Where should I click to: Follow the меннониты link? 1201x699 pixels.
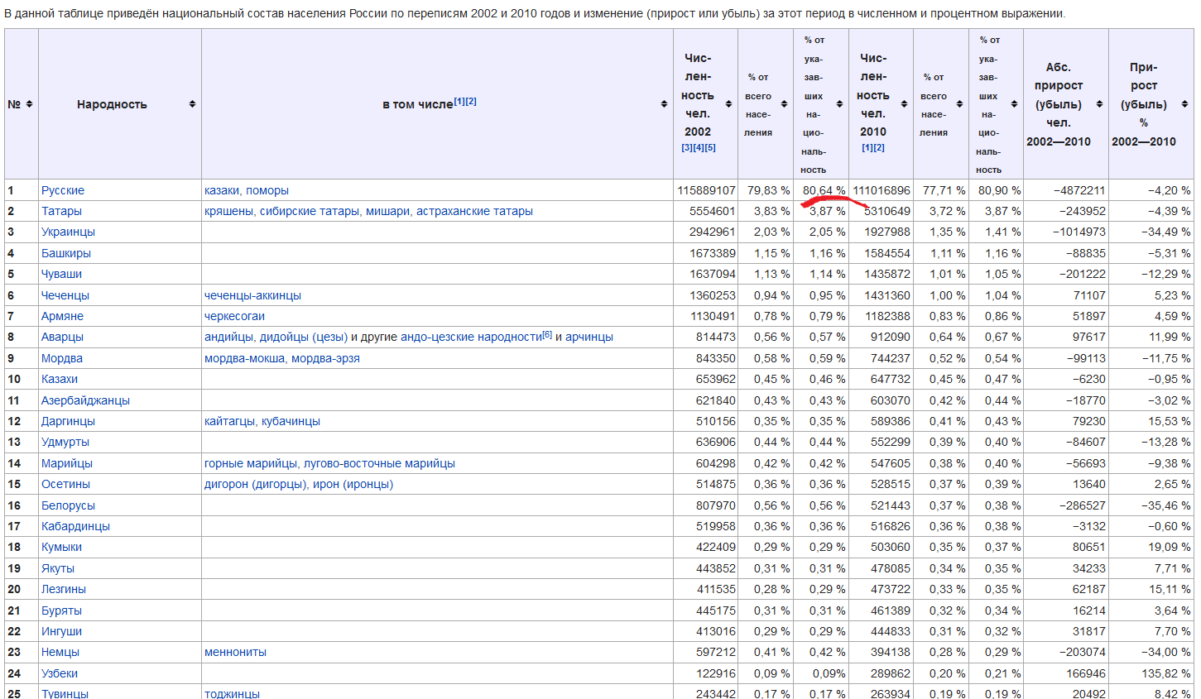tap(235, 652)
